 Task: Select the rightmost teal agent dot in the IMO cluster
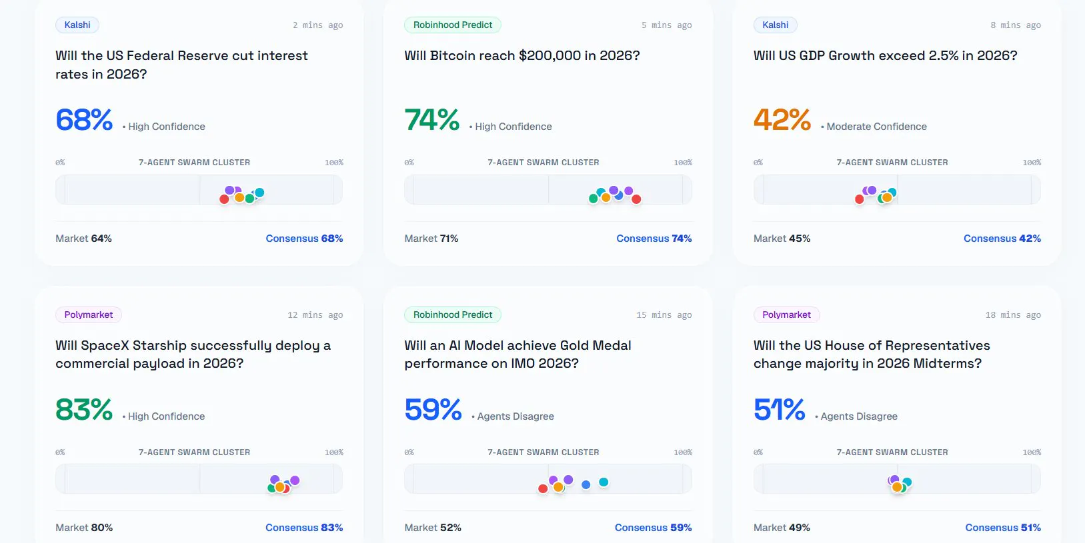pos(604,482)
